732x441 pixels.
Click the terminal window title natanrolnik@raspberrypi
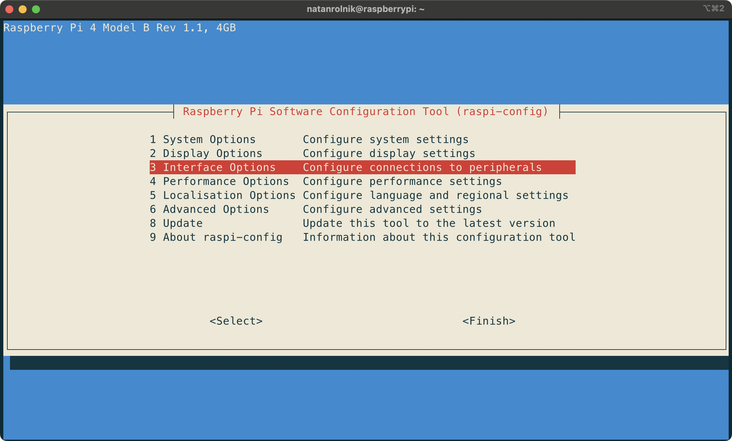click(x=365, y=9)
